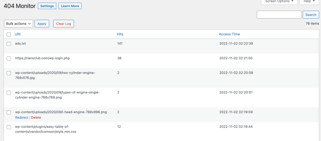
Task: Click access time 2022-11-02 02:22:39
Action: [236, 43]
